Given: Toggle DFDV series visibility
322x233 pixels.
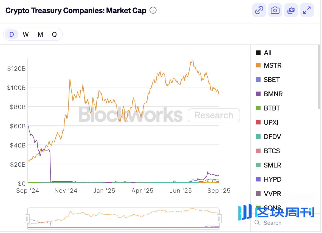Looking at the screenshot, I should point(269,137).
